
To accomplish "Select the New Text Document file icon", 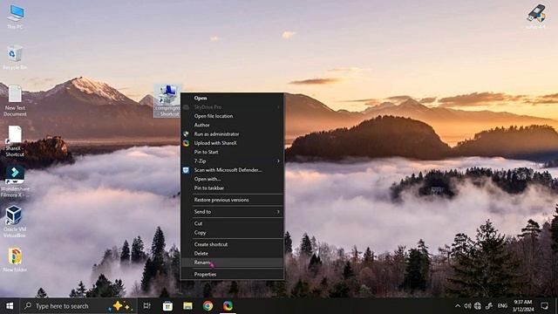I will 15,101.
